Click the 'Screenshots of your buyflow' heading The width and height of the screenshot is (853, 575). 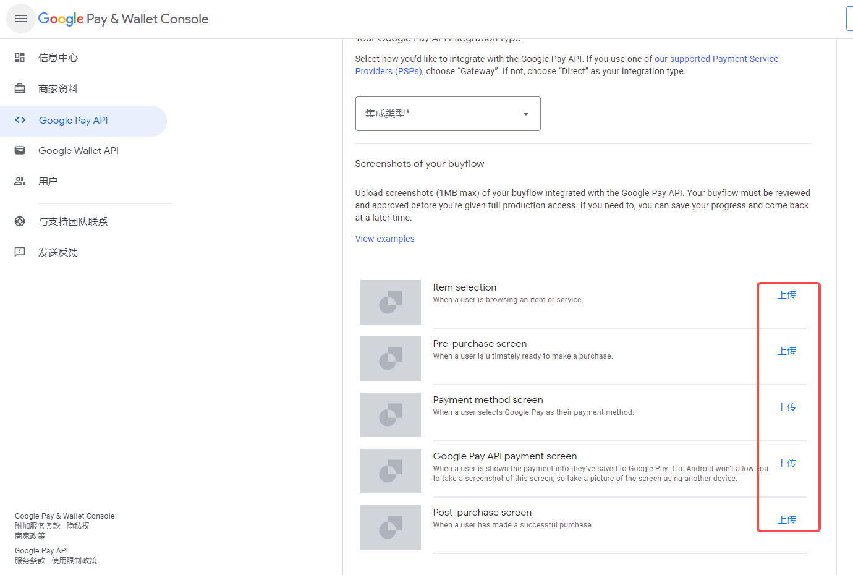pyautogui.click(x=420, y=164)
